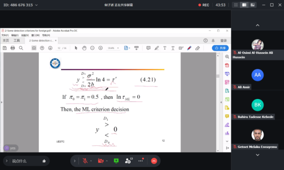
Task: Click the red hang up call button
Action: coord(154,161)
